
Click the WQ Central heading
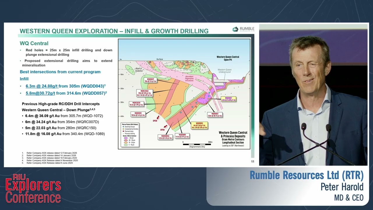click(34, 43)
